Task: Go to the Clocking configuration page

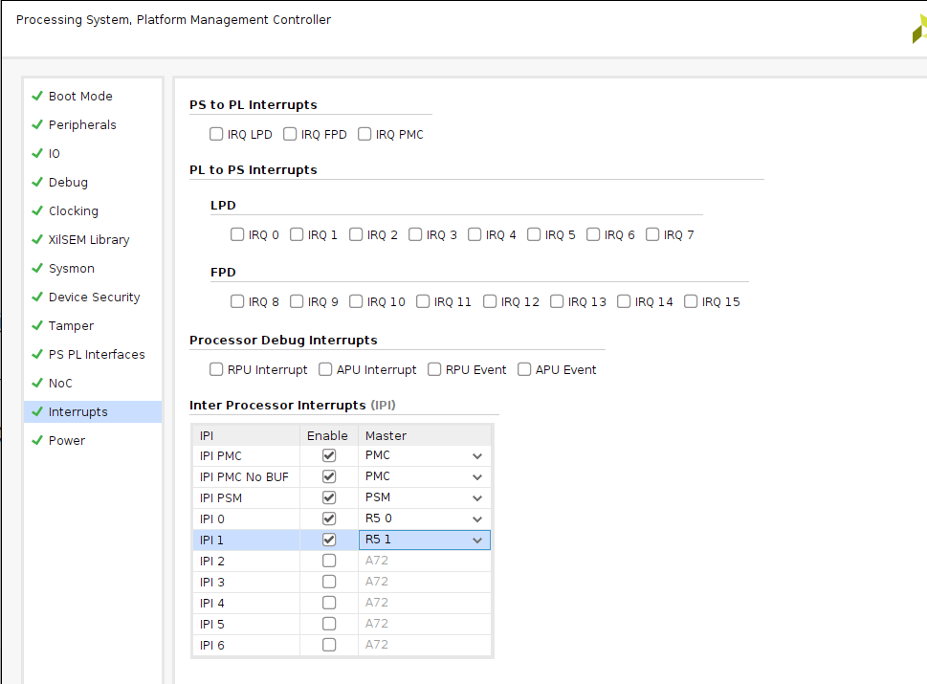Action: point(73,211)
